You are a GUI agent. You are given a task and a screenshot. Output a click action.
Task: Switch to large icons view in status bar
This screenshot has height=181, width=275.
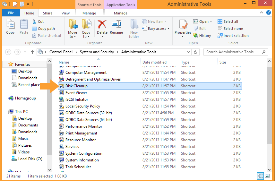click(x=267, y=176)
